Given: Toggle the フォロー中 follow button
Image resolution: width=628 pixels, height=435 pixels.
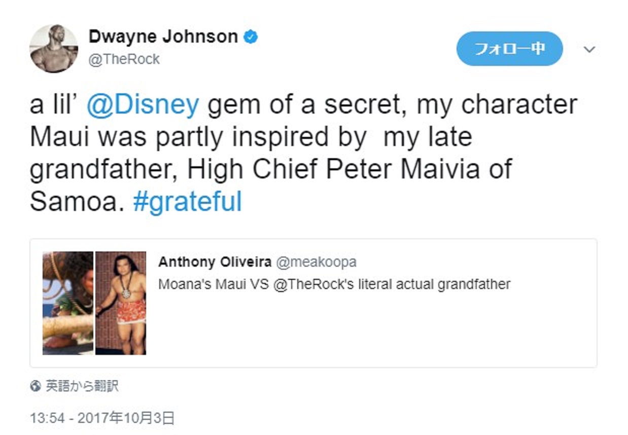Looking at the screenshot, I should click(x=509, y=49).
